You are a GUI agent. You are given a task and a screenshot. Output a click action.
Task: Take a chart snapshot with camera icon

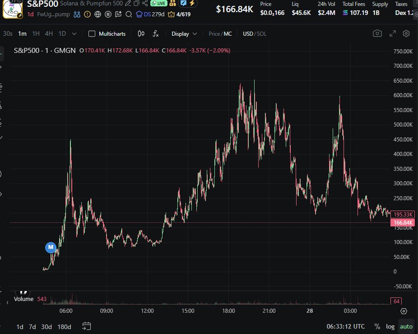tap(377, 33)
